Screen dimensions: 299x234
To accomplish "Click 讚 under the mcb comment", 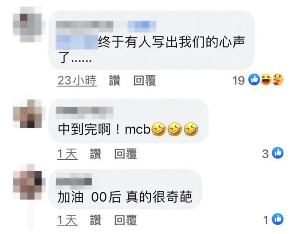I will pos(96,154).
